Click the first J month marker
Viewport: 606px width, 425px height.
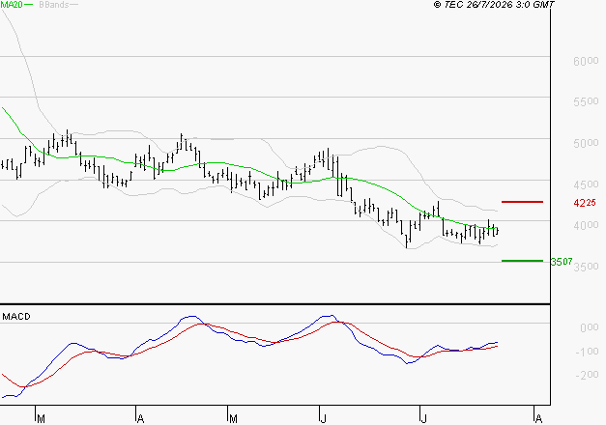coord(324,418)
